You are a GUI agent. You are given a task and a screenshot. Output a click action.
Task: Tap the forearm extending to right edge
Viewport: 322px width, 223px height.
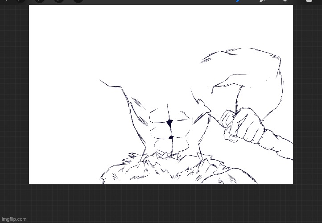coord(279,145)
